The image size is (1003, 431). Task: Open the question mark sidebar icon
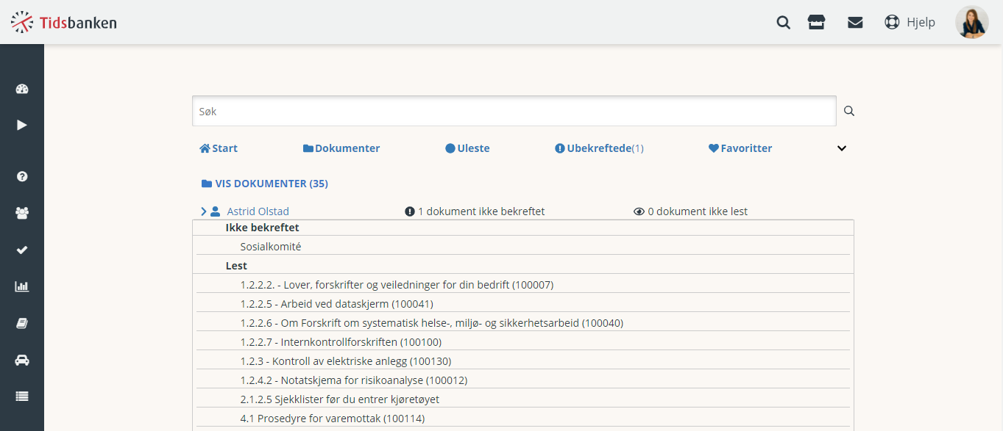click(x=21, y=176)
